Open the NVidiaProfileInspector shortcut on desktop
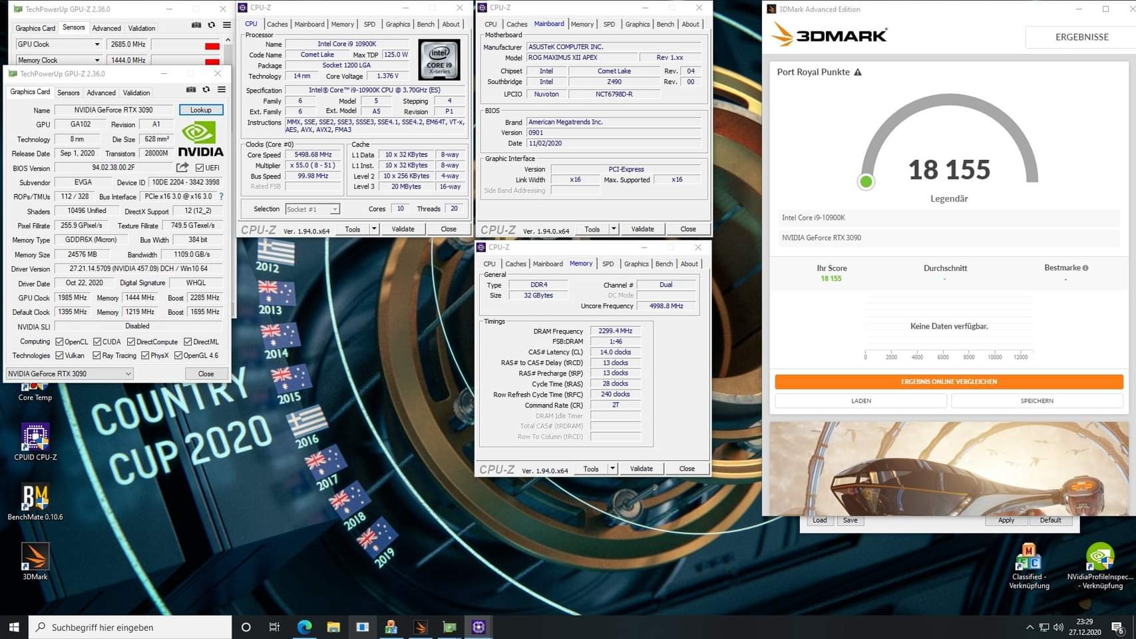 click(x=1099, y=566)
